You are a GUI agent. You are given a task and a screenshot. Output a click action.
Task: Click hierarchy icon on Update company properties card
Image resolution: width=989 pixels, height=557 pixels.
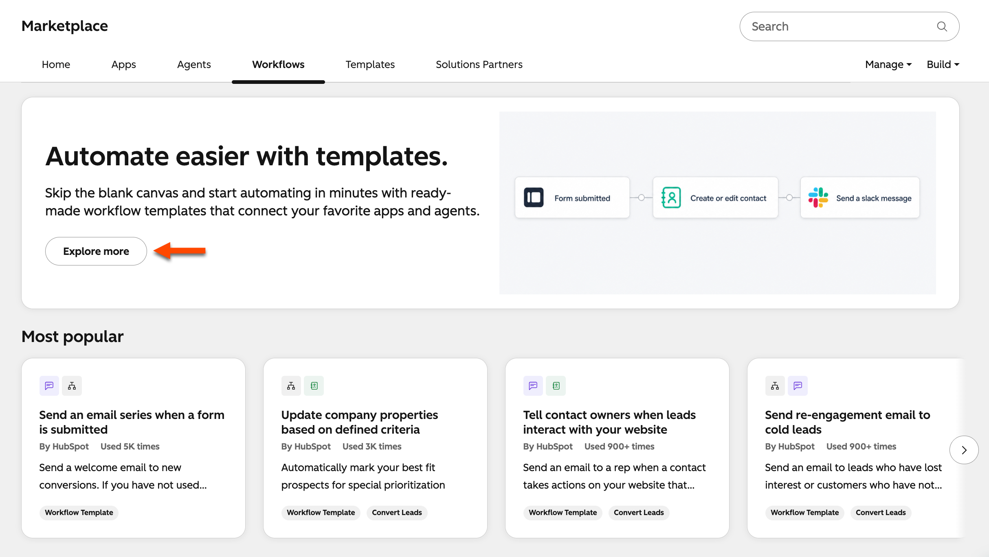pyautogui.click(x=291, y=386)
